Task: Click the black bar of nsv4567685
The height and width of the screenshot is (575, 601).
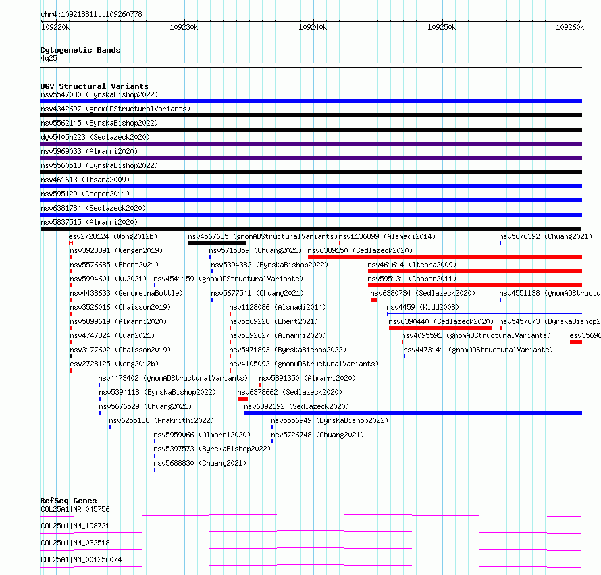Action: click(x=217, y=243)
